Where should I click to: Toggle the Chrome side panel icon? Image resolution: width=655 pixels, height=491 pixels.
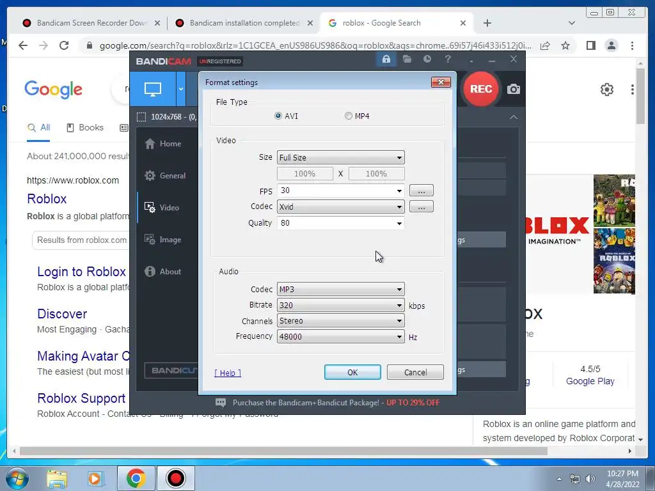pyautogui.click(x=590, y=45)
